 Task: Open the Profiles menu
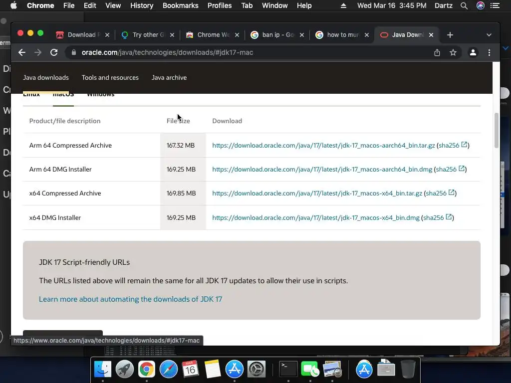220,5
